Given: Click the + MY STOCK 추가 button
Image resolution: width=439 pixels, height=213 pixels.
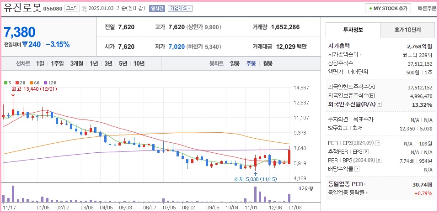Looking at the screenshot, I should tap(388, 8).
